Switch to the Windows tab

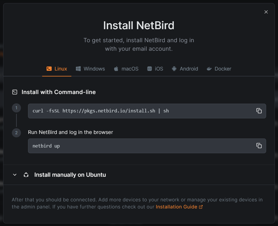[x=94, y=69]
